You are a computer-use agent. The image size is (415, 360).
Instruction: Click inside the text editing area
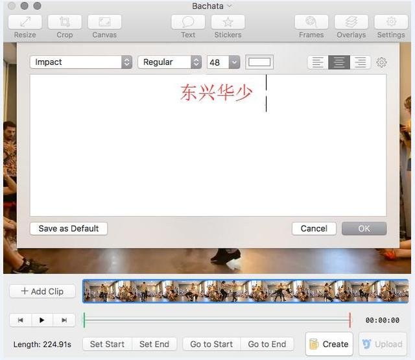point(208,145)
